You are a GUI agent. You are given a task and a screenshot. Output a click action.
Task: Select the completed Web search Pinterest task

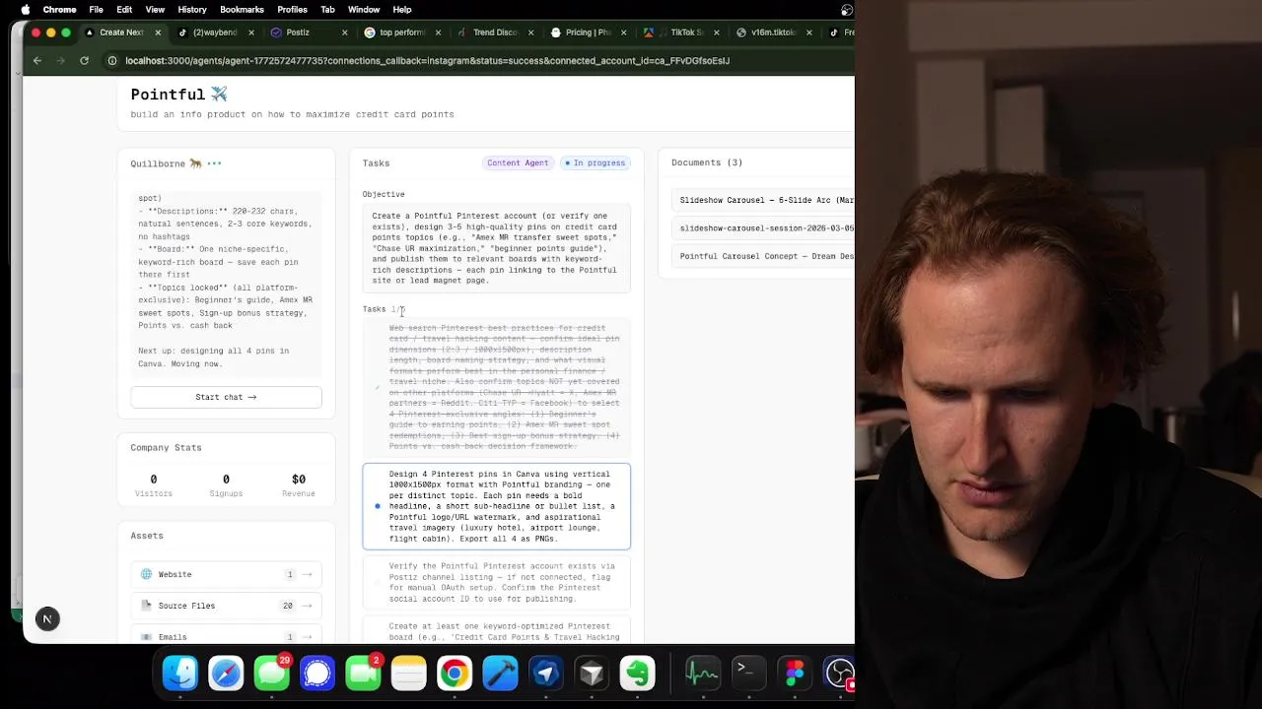click(496, 387)
